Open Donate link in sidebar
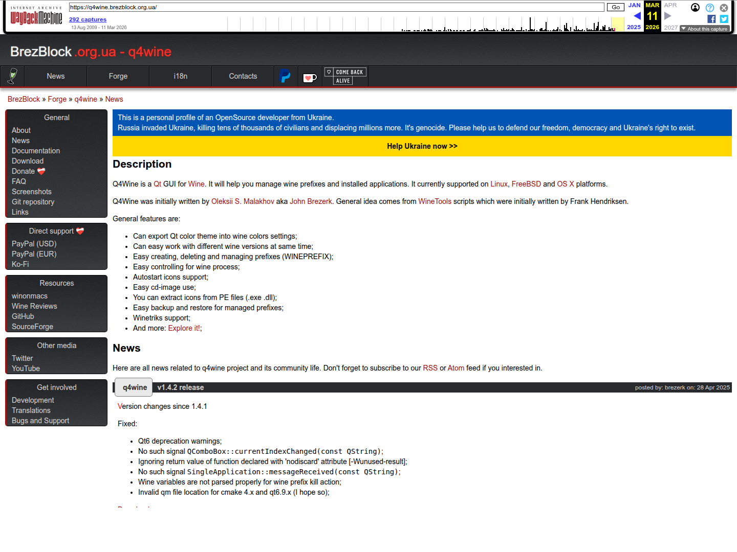Image resolution: width=737 pixels, height=552 pixels. pyautogui.click(x=29, y=171)
